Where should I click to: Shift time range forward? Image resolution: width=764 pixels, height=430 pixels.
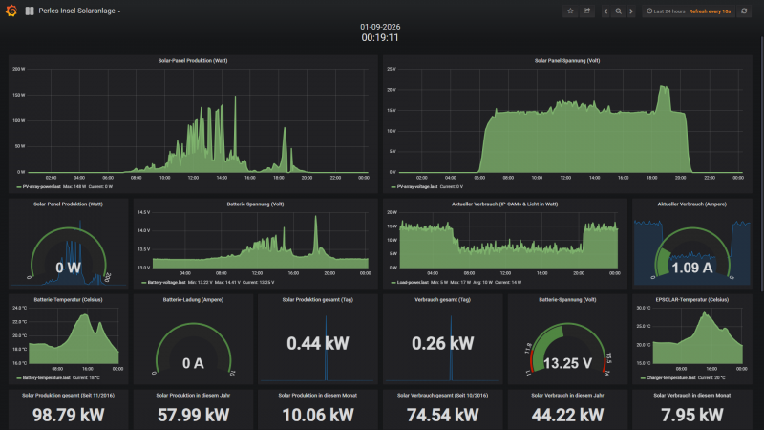coord(631,11)
